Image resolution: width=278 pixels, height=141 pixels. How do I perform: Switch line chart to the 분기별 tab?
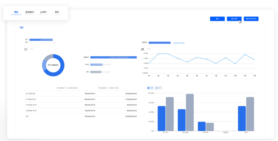(x=148, y=49)
